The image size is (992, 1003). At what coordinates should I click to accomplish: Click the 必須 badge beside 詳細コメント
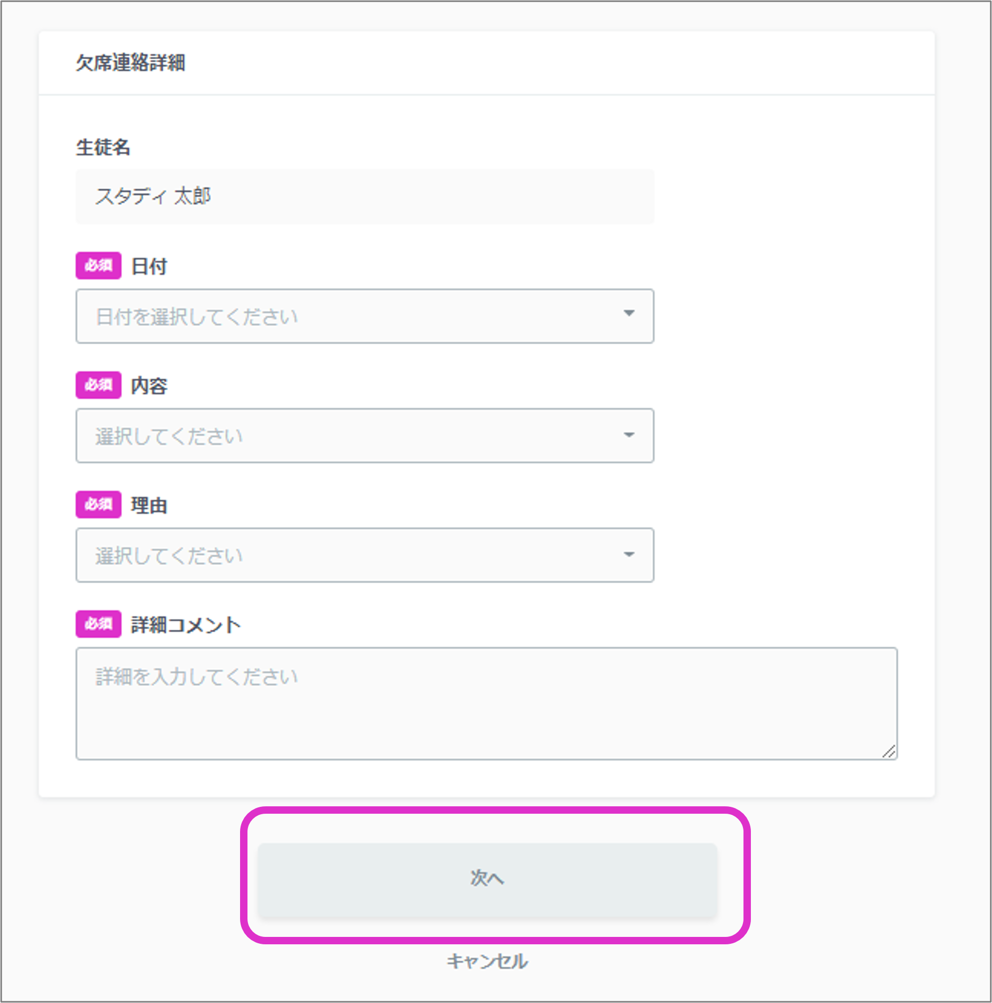98,624
